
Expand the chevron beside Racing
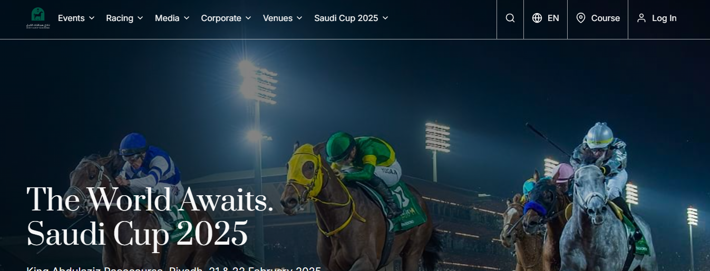[x=140, y=18]
